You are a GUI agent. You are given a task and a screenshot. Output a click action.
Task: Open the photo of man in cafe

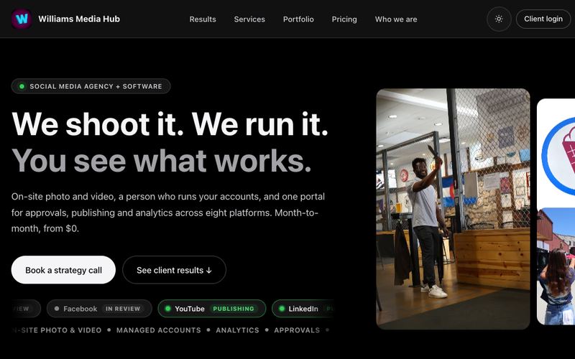point(453,209)
